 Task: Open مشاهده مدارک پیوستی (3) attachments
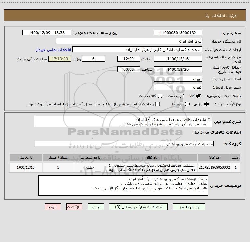(x=138, y=207)
